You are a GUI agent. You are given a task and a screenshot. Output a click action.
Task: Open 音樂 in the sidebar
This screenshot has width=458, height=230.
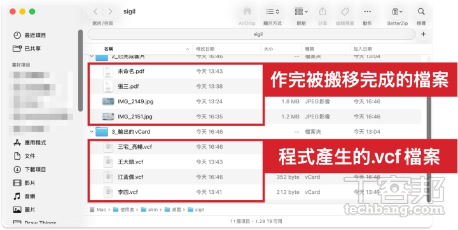24,196
